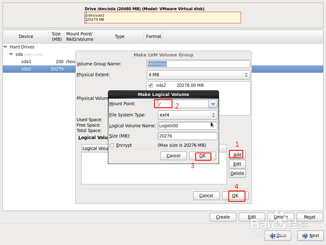The height and width of the screenshot is (245, 326).
Task: Uncheck the sda2 physical volume checkbox
Action: click(151, 85)
